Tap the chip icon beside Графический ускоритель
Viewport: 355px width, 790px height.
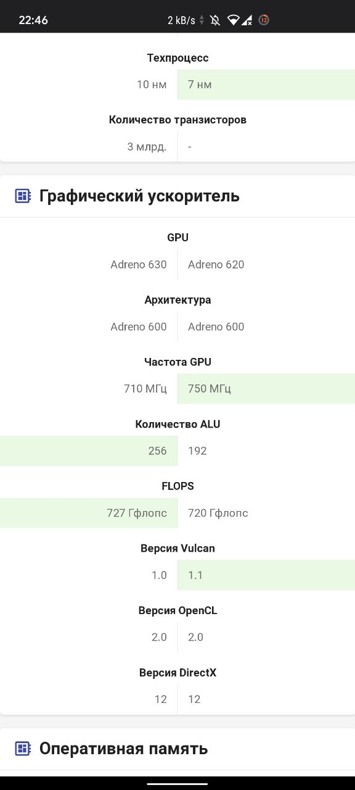[23, 196]
